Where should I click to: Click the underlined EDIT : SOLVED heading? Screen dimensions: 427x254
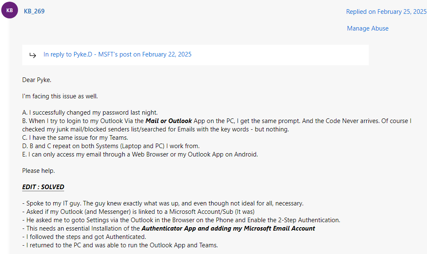[x=43, y=187]
